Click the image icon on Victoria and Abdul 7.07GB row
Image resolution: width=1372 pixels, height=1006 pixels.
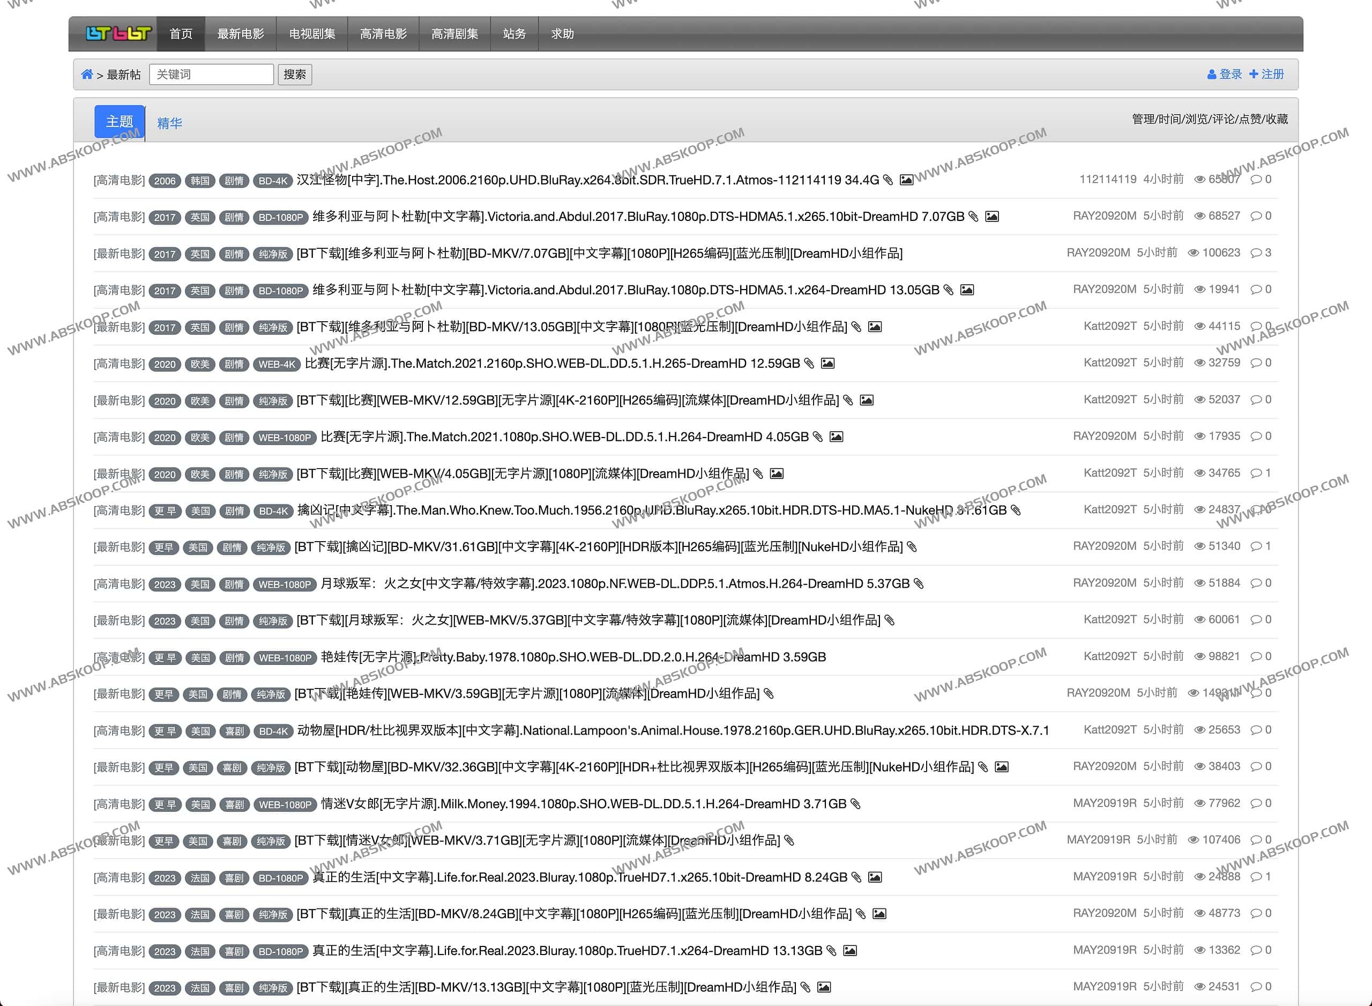pyautogui.click(x=991, y=216)
